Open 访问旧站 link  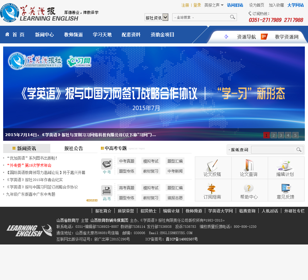(235, 5)
